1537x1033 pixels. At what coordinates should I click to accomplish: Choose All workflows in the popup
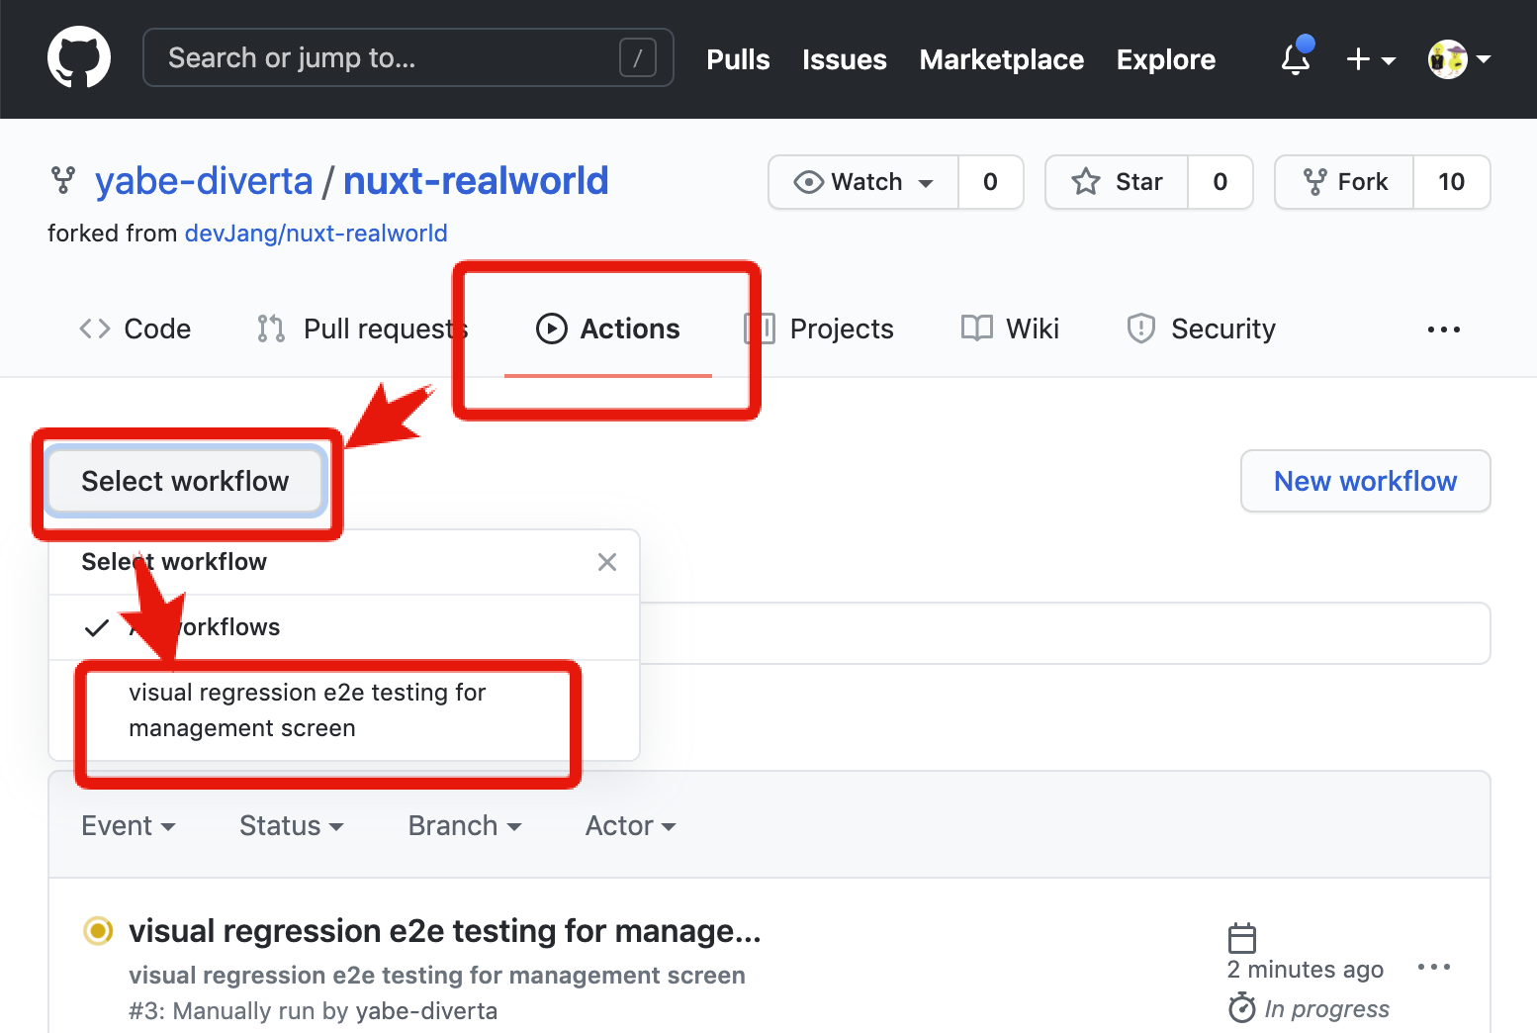344,627
